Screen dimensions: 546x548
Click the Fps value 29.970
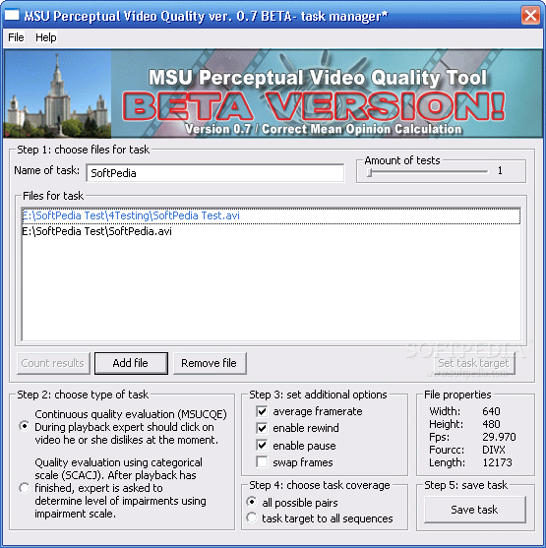[499, 437]
